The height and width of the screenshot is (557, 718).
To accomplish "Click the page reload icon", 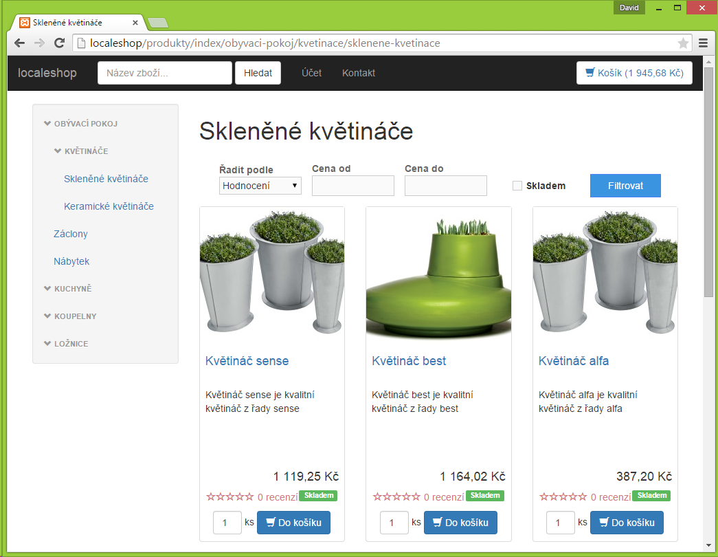I will point(60,43).
